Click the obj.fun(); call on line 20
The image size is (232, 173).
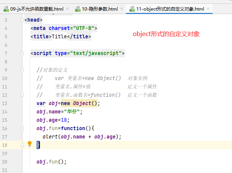tap(51, 162)
